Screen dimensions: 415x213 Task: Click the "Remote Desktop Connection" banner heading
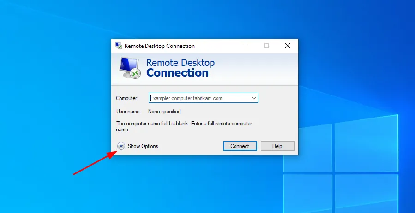coord(180,68)
